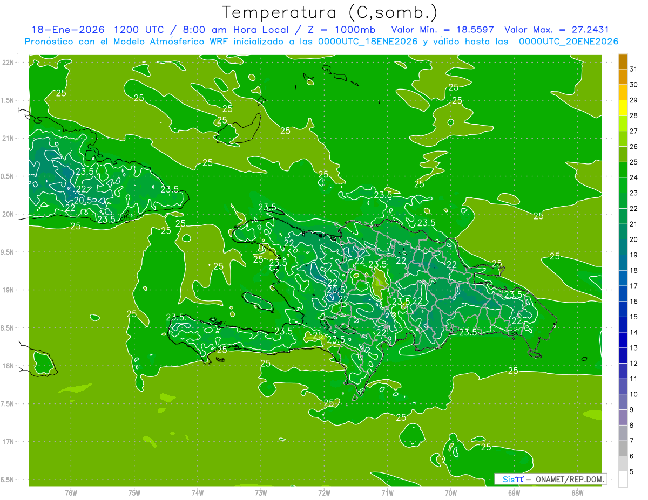Screen dimensions: 648x500
Task: Click the legend swatch between 12 and 13
Action: point(623,355)
